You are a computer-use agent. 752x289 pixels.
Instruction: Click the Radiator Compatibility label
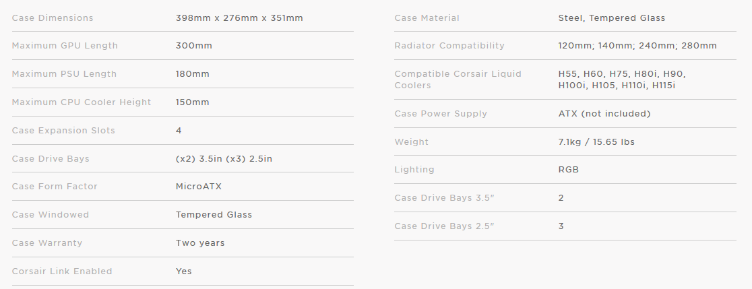click(449, 46)
